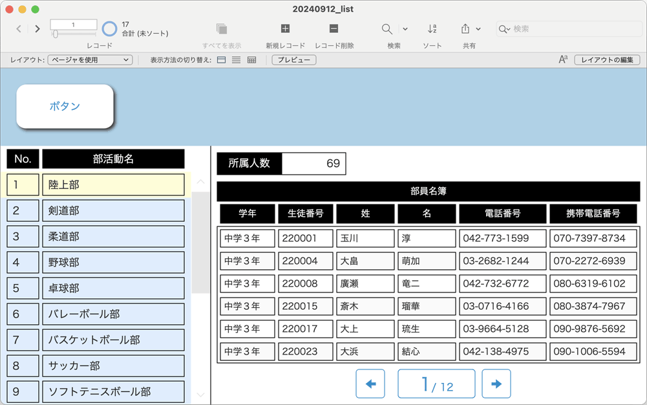
Task: Click the quick find magnifier icon
Action: [x=504, y=29]
